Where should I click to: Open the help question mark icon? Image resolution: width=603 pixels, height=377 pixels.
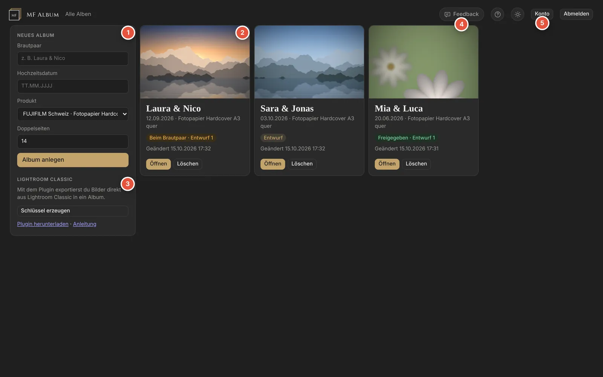[497, 14]
